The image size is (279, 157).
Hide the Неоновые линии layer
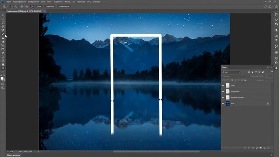(x=223, y=98)
